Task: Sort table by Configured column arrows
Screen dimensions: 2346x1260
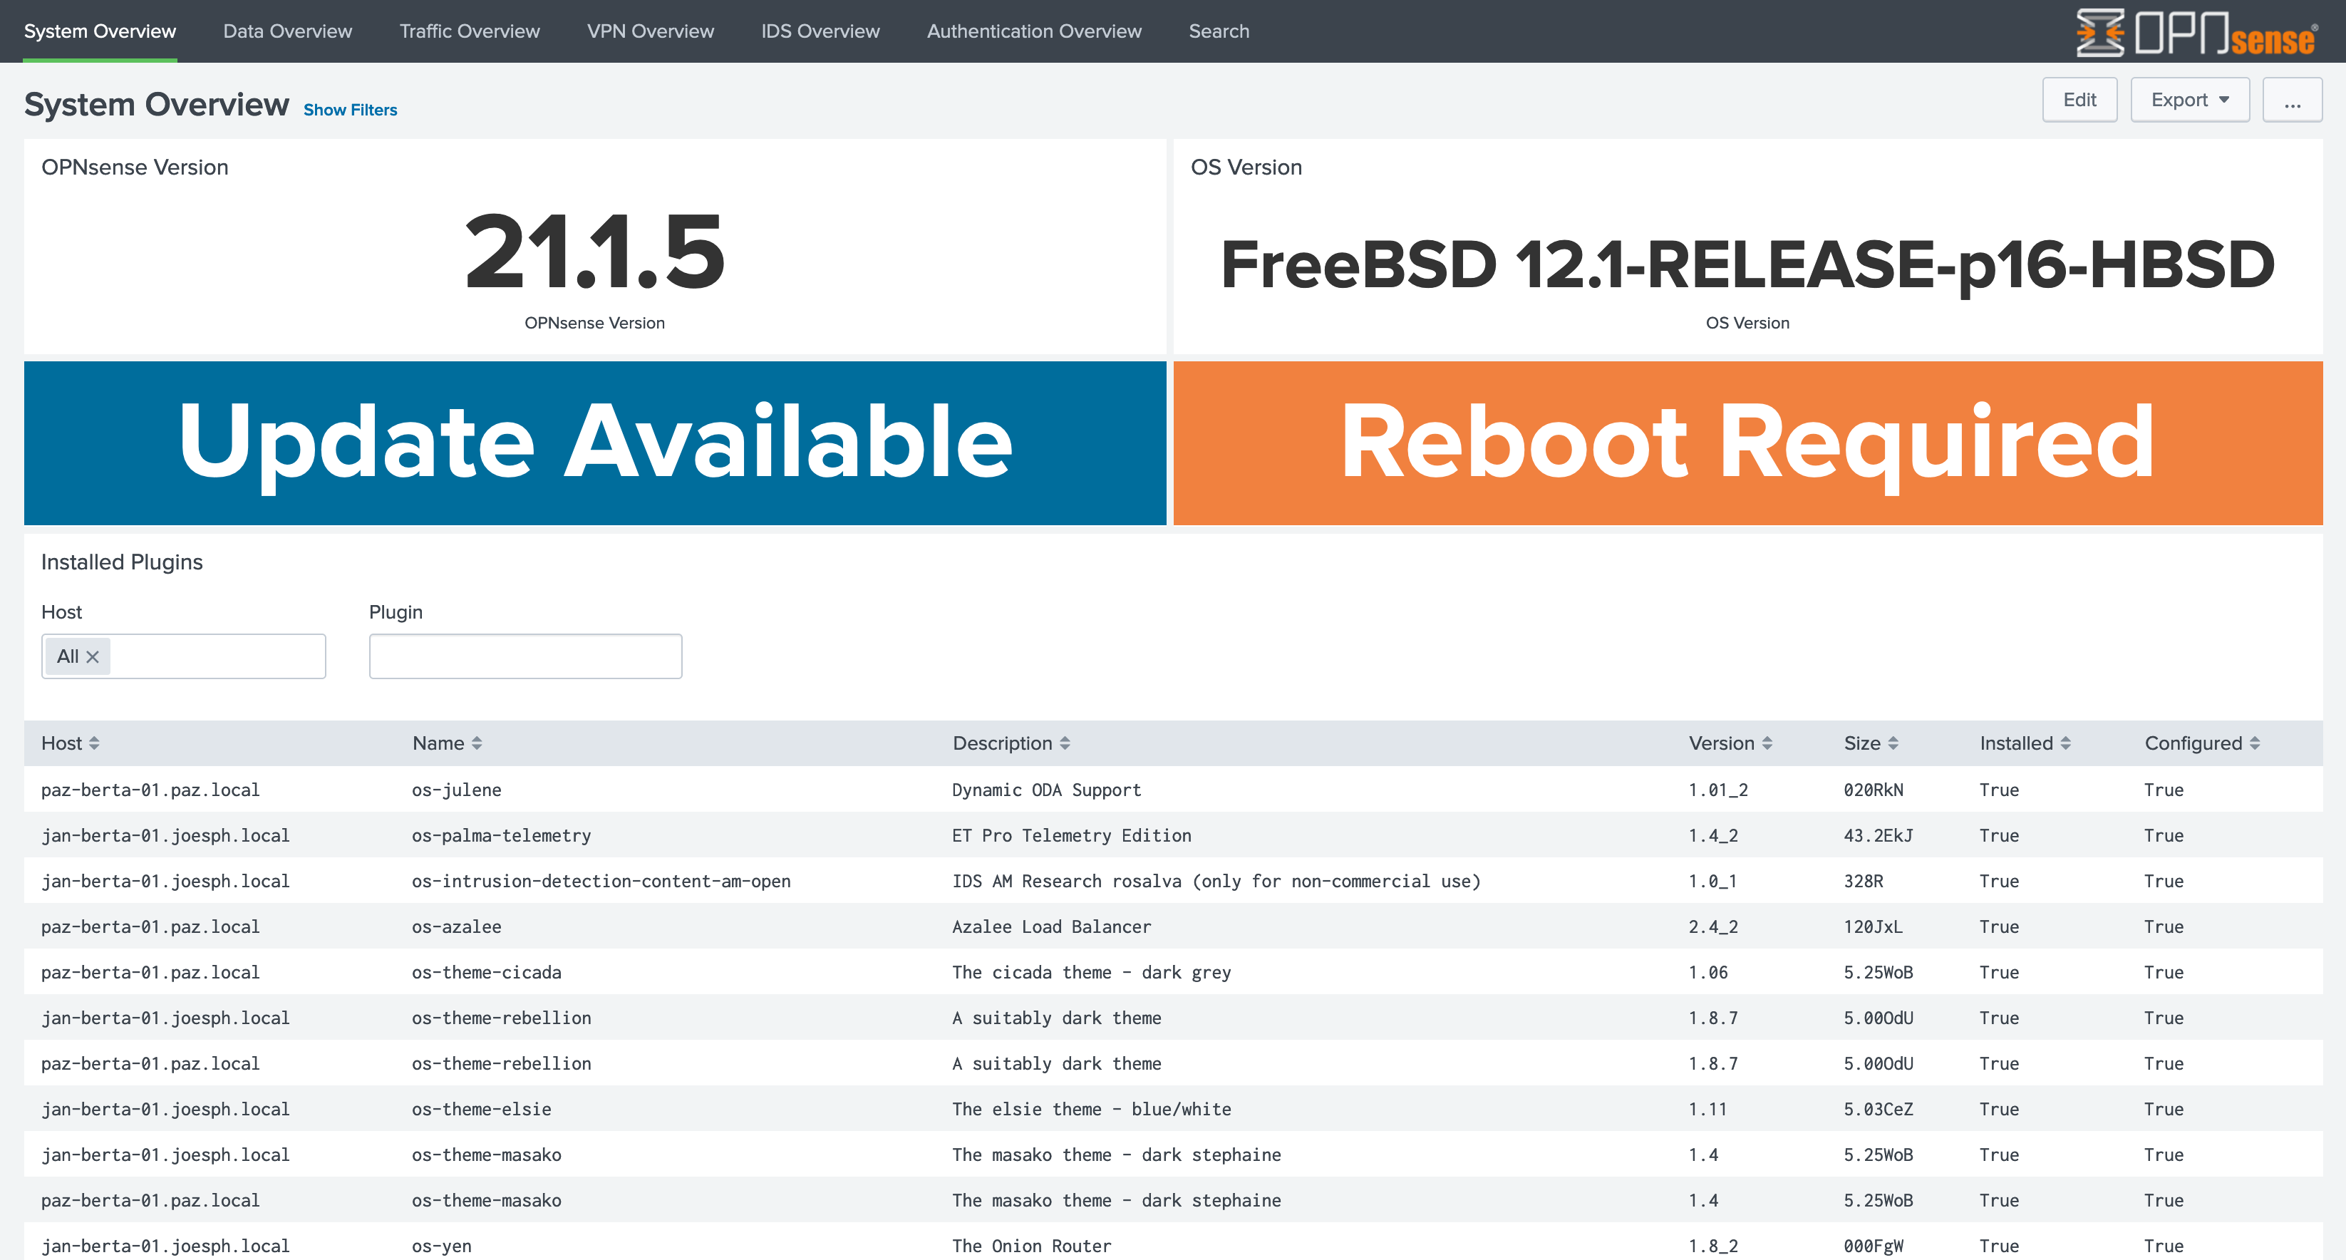Action: 2255,743
